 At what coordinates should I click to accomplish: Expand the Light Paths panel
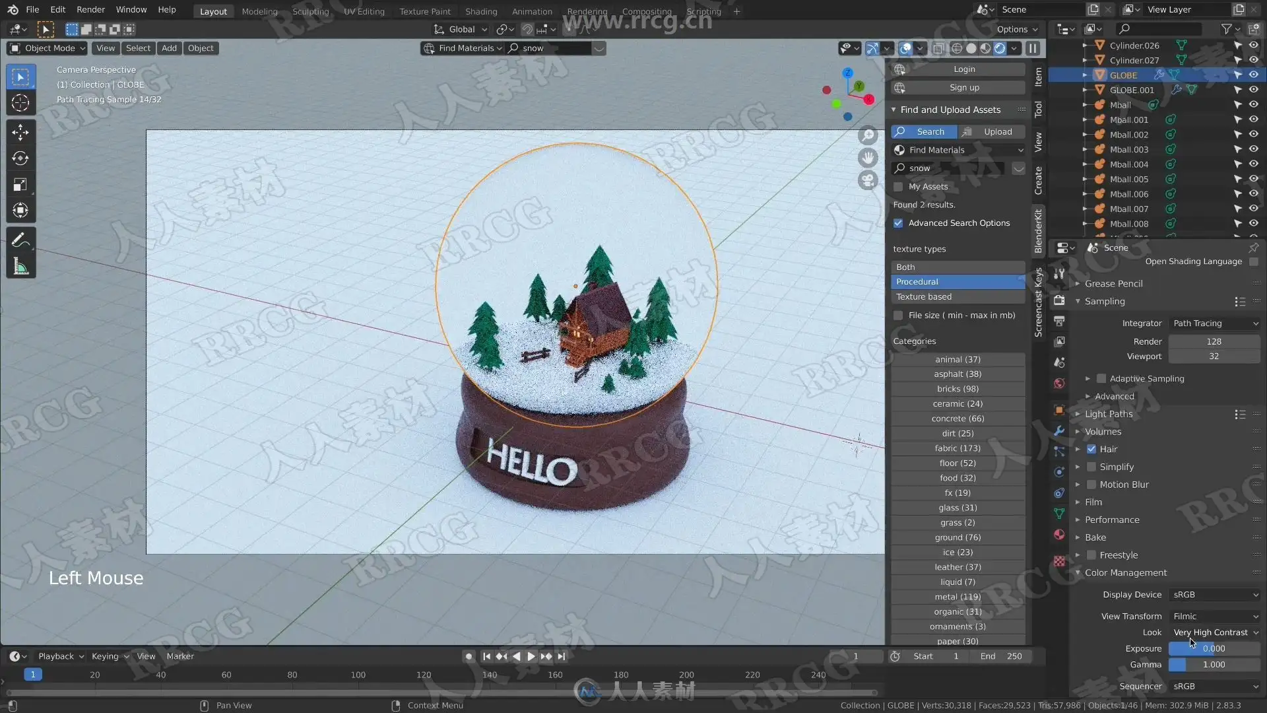1109,414
